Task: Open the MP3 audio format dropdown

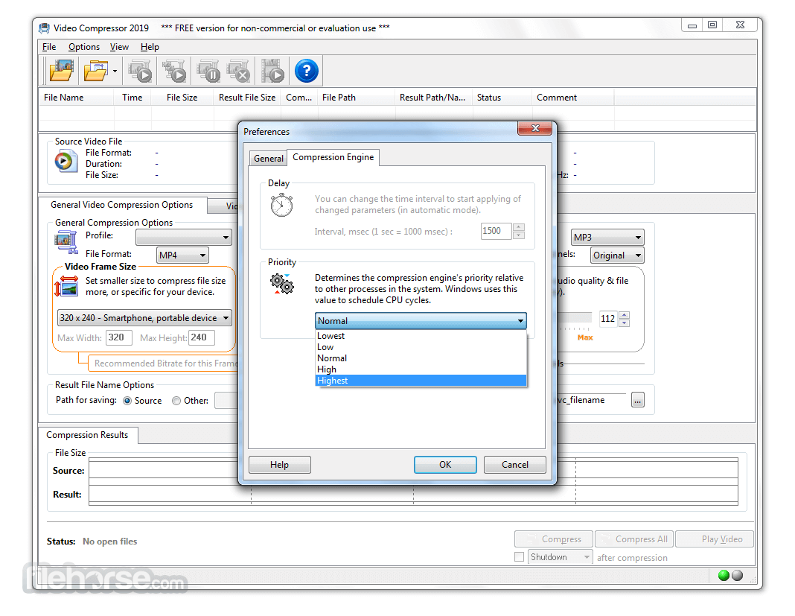Action: tap(607, 237)
